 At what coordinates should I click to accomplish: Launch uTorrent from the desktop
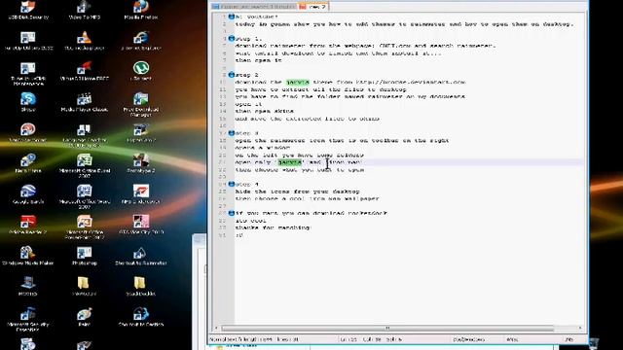coord(140,71)
